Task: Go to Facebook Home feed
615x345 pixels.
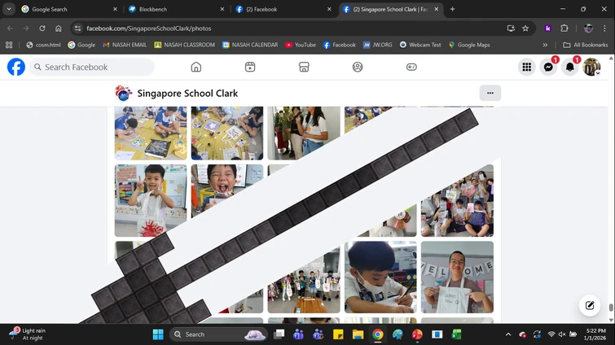Action: coord(196,67)
